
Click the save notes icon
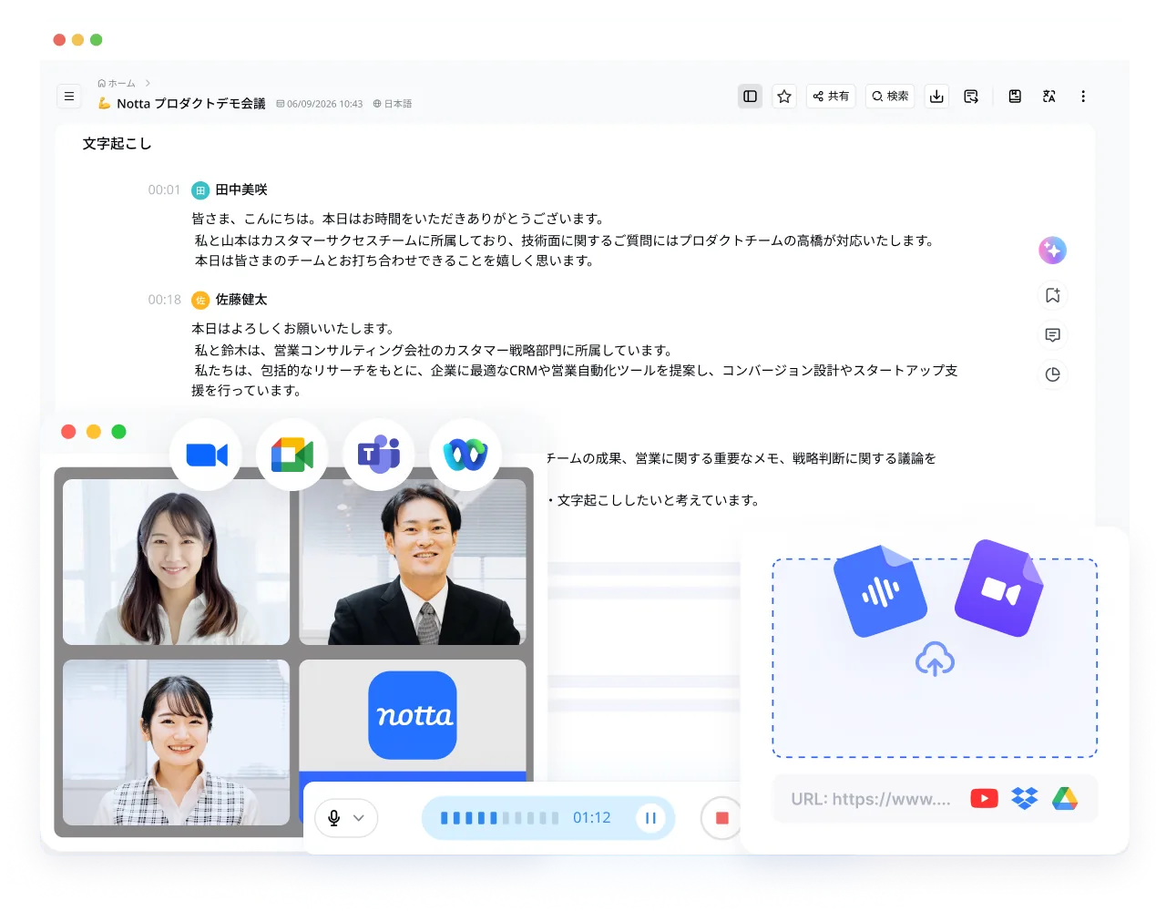[1015, 96]
